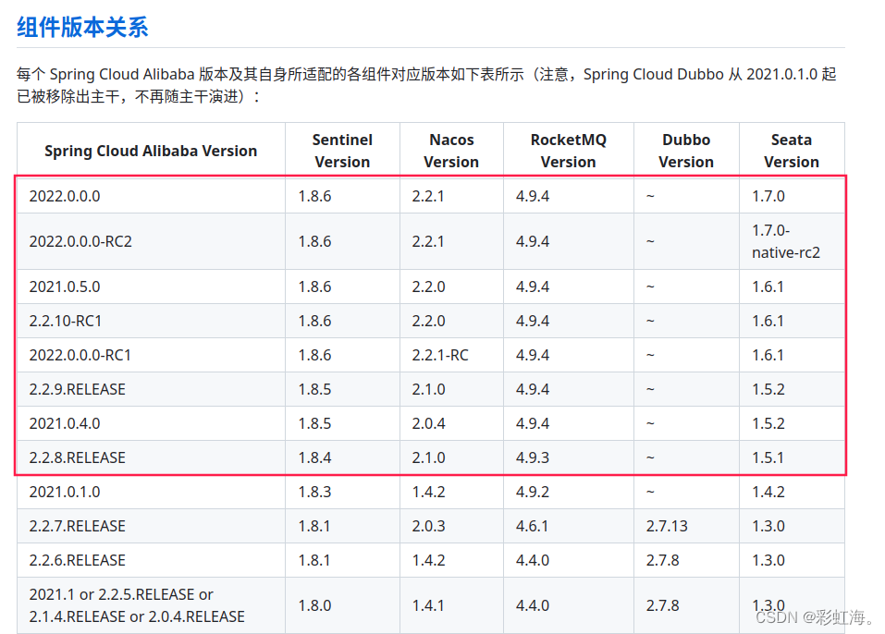Click Sentinel value 1.8.1 in 2.2.7.RELEASE row
The height and width of the screenshot is (634, 885).
click(x=313, y=526)
